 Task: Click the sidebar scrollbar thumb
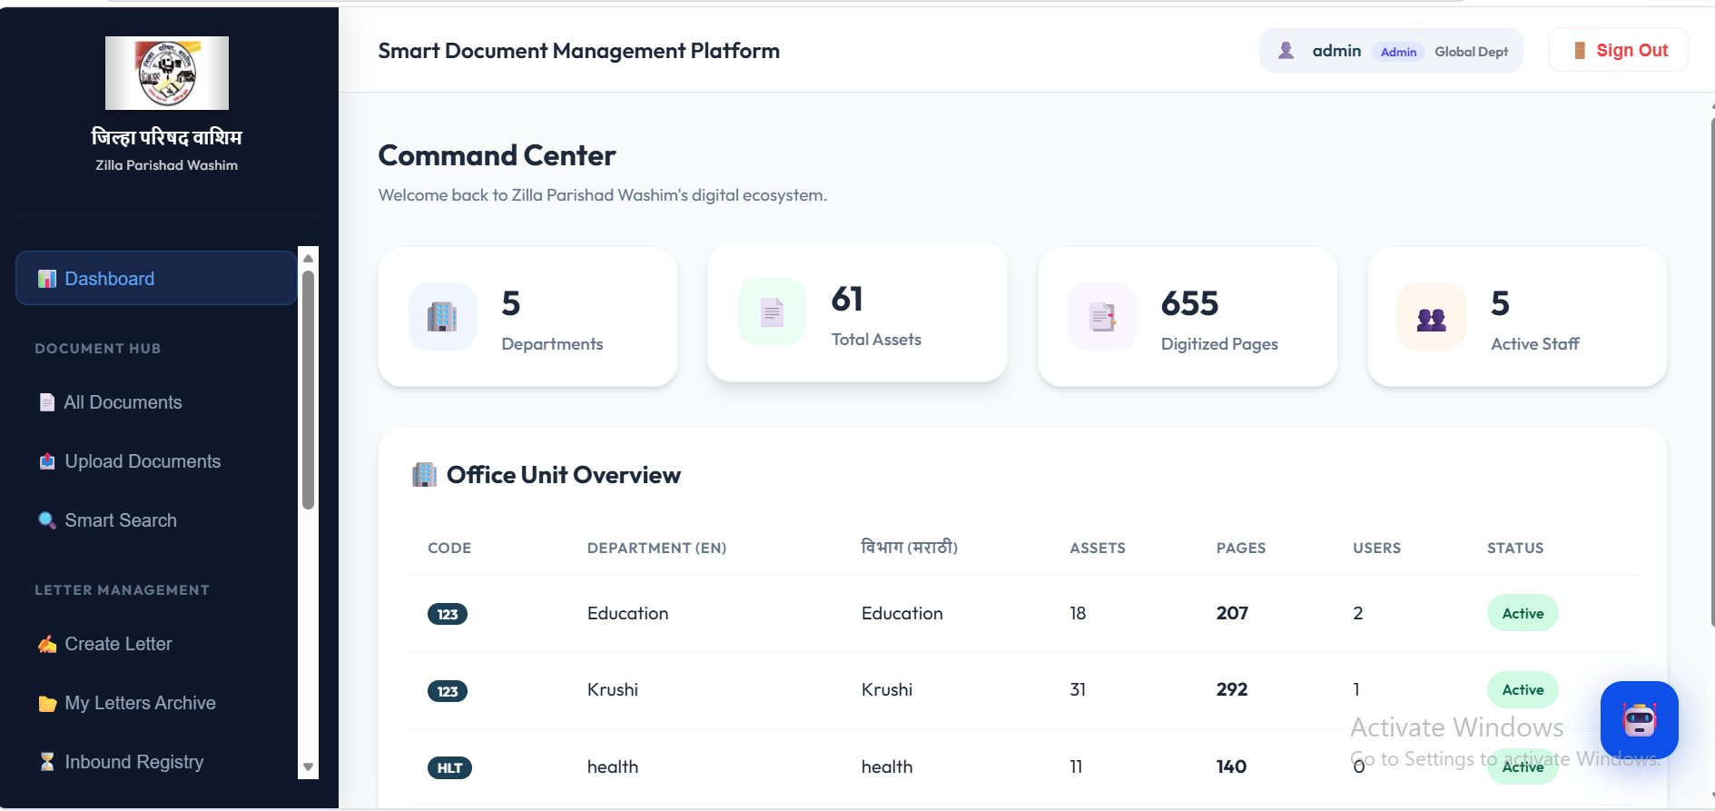click(308, 389)
